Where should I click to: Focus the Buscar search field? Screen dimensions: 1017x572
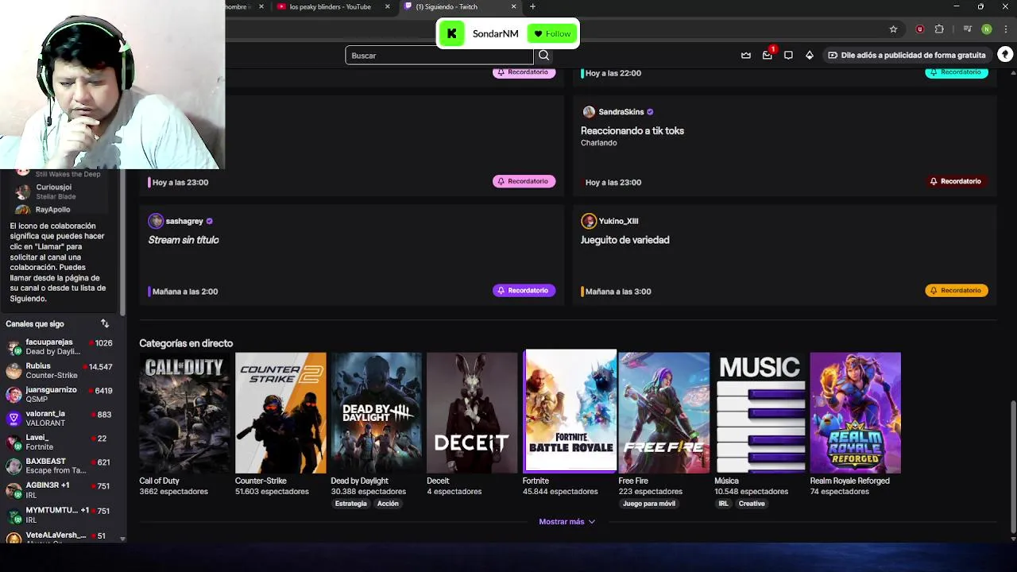point(439,56)
